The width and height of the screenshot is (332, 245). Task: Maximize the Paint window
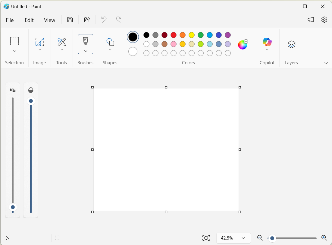pos(305,7)
